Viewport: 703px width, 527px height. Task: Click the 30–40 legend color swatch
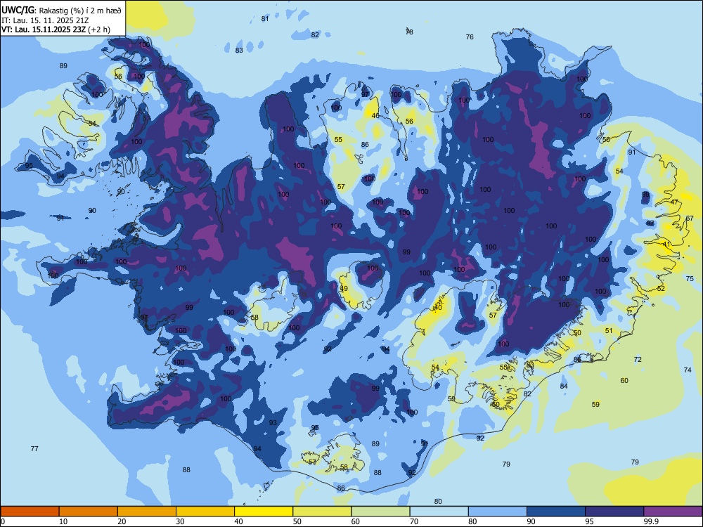point(205,512)
